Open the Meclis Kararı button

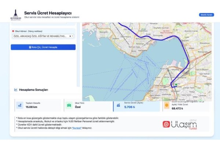pyautogui.click(x=206, y=15)
